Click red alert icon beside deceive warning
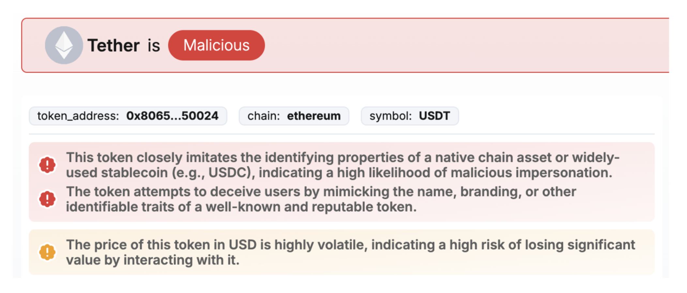Viewport: 687px width, 293px height. (47, 199)
